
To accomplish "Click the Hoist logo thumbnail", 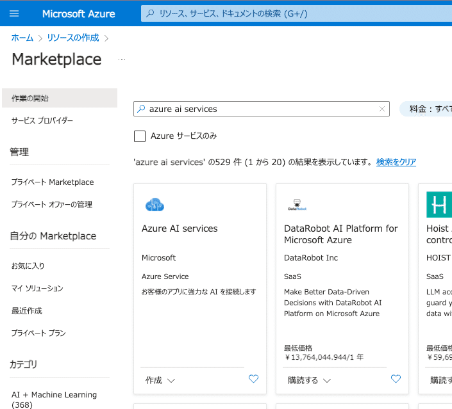I will coord(440,205).
